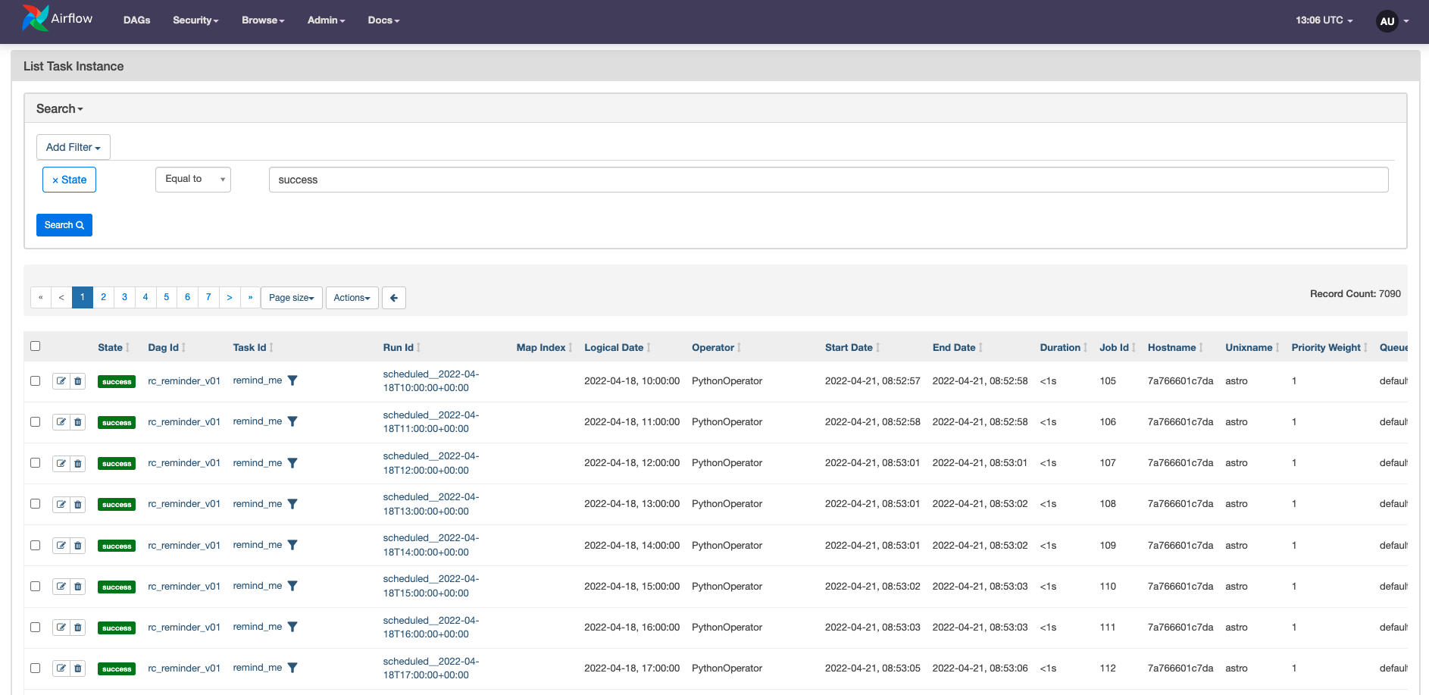This screenshot has height=695, width=1429.
Task: Check the checkbox on the first task row
Action: click(x=36, y=380)
